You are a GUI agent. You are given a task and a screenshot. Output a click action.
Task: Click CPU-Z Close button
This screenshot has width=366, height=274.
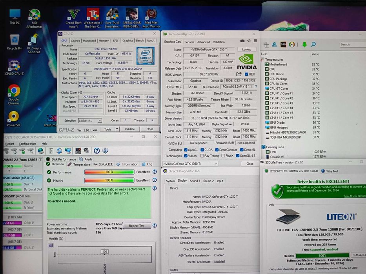(150, 129)
